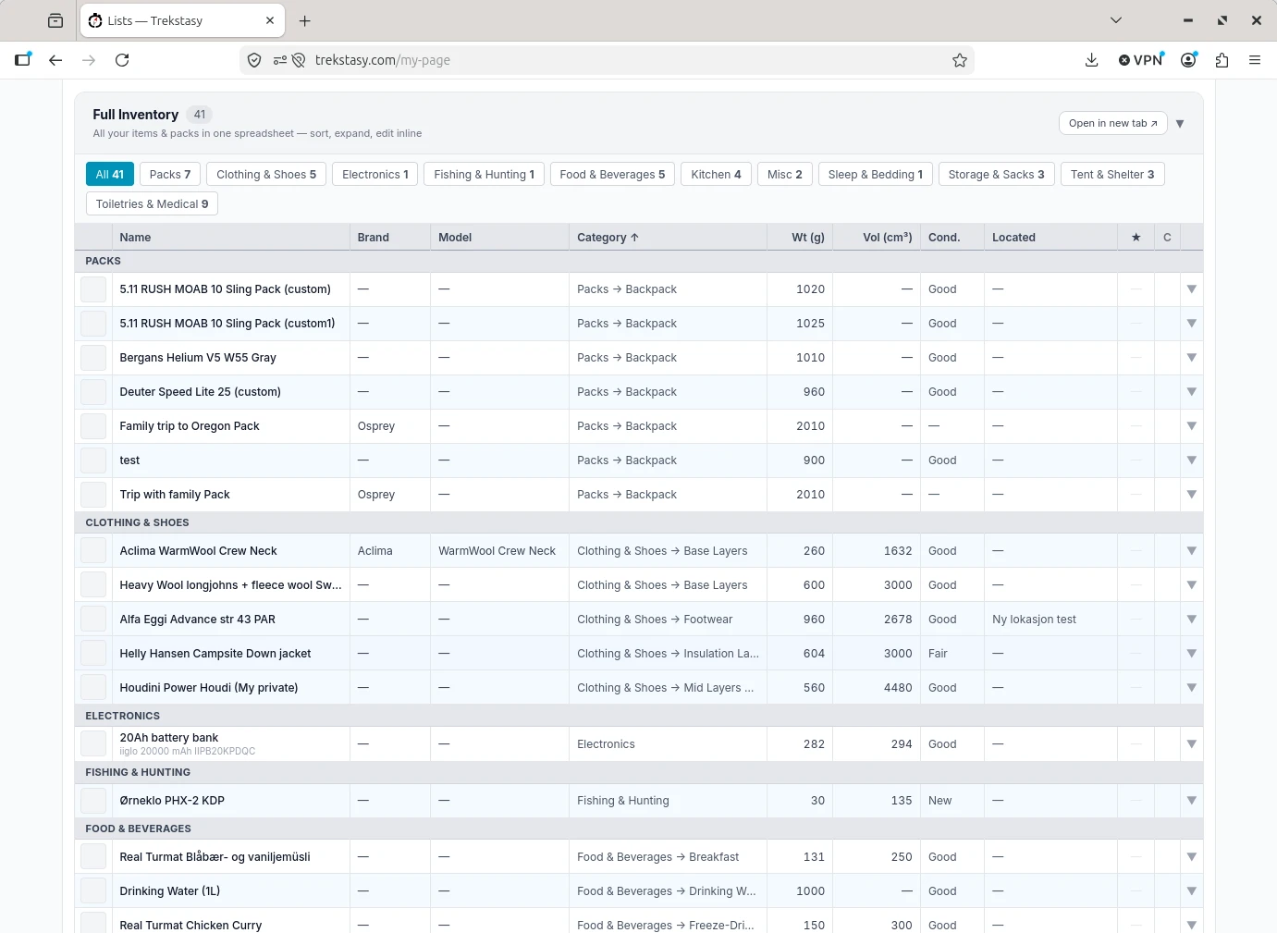Reload the page with refresh icon

click(122, 60)
